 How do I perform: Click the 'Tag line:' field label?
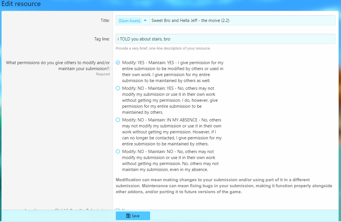click(x=102, y=39)
